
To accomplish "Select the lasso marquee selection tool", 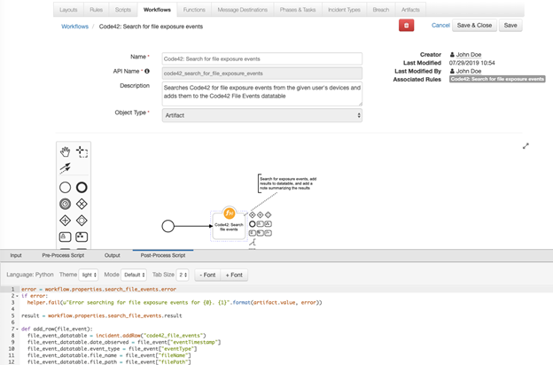I will click(x=82, y=152).
